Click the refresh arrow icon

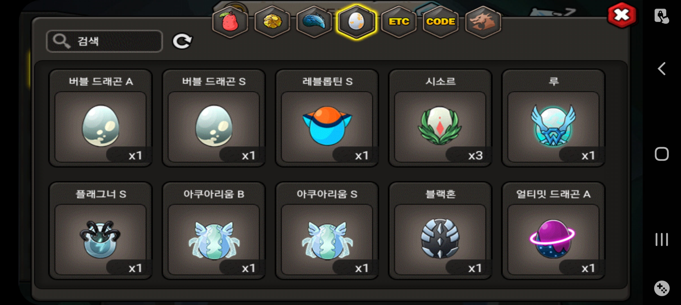pos(182,42)
